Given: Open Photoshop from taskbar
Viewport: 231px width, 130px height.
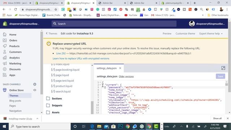Looking at the screenshot, I should tap(120, 126).
